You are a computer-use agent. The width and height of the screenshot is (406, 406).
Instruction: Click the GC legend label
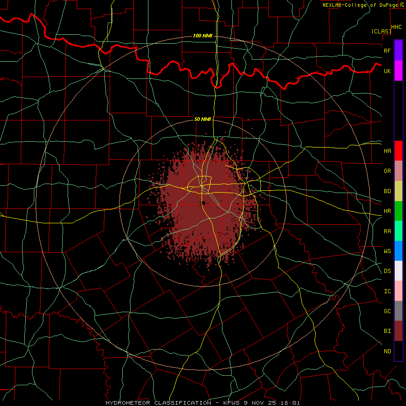coord(387,311)
